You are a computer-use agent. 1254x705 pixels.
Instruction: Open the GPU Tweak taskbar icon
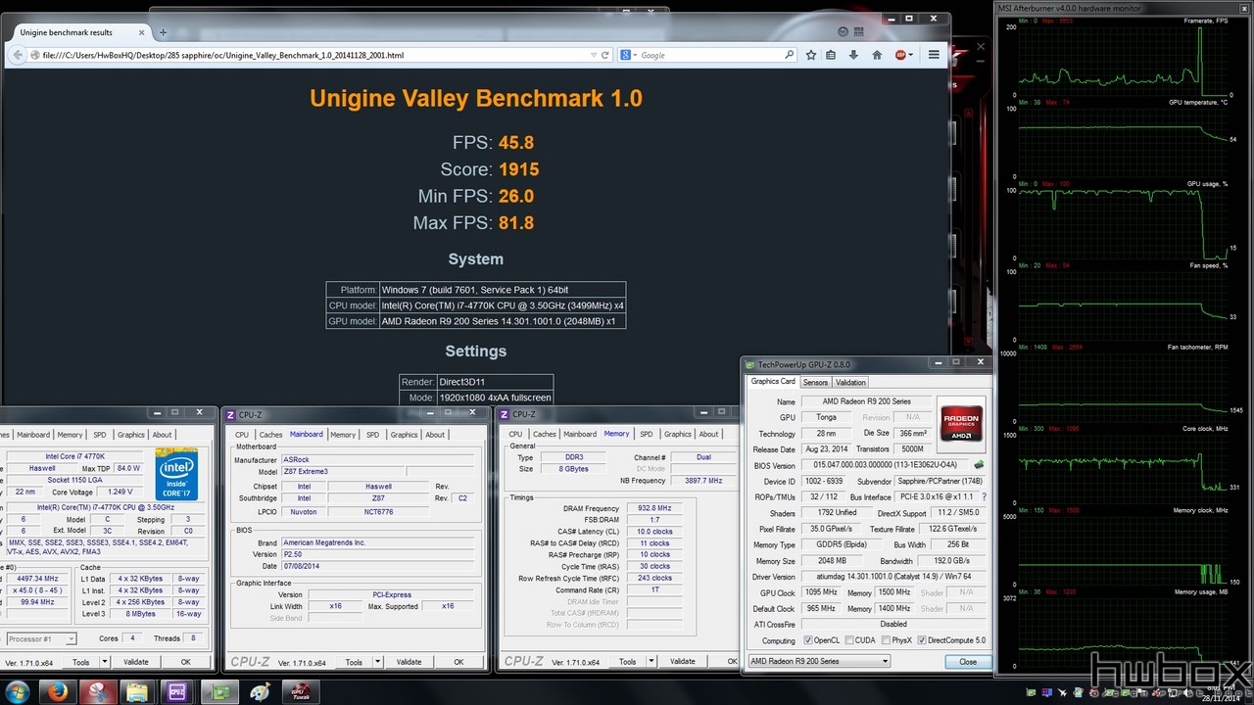301,691
